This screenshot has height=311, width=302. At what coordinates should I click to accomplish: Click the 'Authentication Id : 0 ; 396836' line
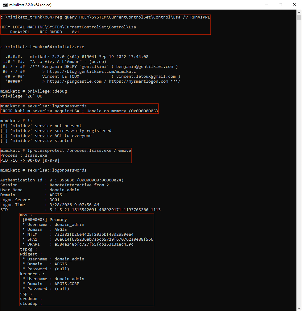tap(62, 180)
